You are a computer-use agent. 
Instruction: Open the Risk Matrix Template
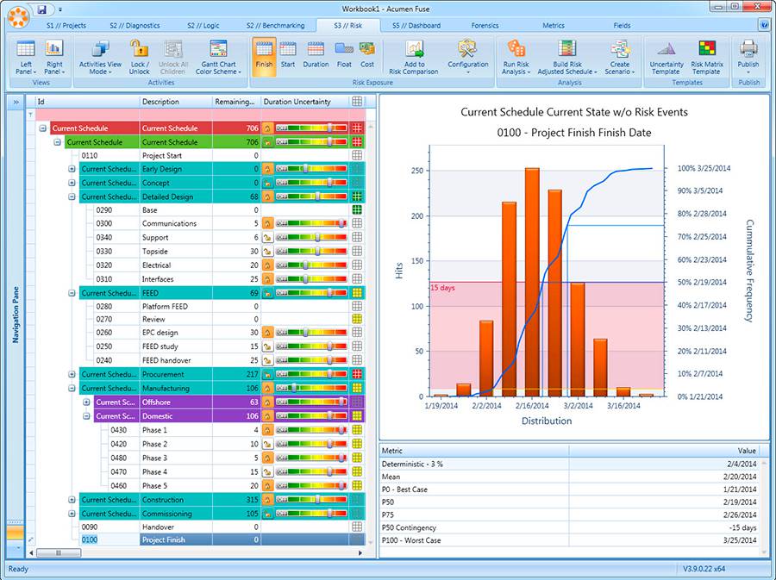pos(709,57)
